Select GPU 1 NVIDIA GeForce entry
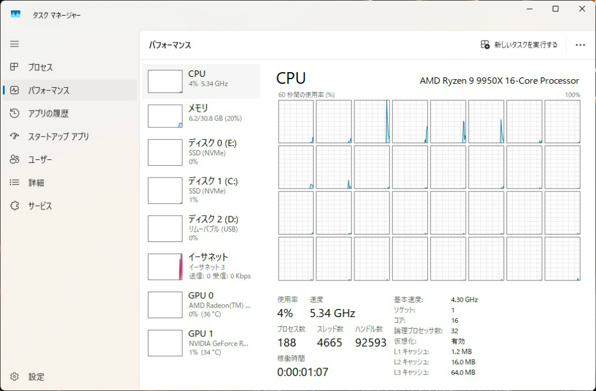596x391 pixels. pyautogui.click(x=201, y=342)
